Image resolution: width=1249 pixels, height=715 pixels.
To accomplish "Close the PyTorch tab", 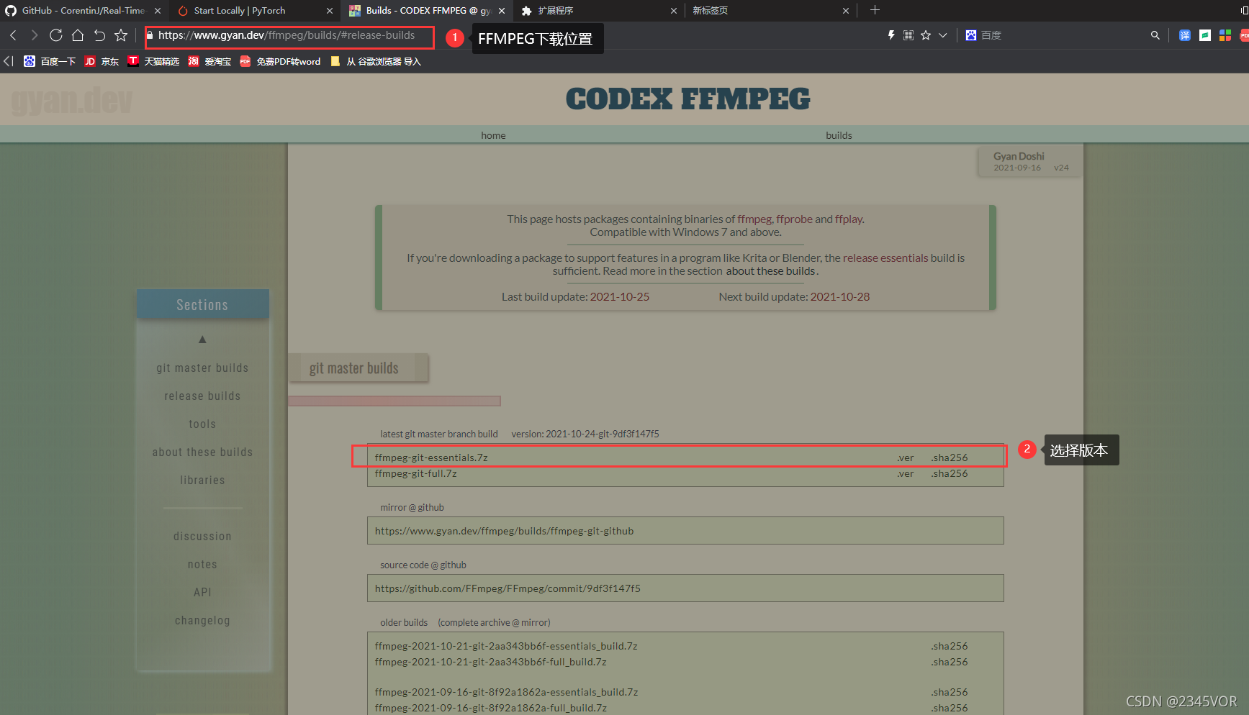I will pos(330,11).
